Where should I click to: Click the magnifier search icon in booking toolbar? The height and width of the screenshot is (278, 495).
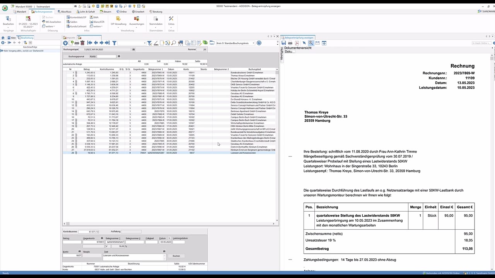pyautogui.click(x=174, y=43)
